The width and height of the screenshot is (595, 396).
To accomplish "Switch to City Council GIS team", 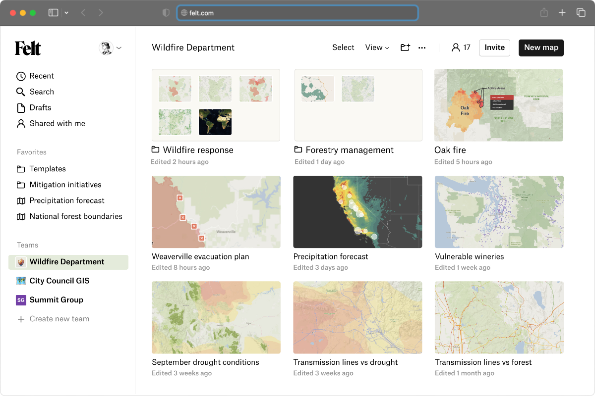I will tap(59, 281).
